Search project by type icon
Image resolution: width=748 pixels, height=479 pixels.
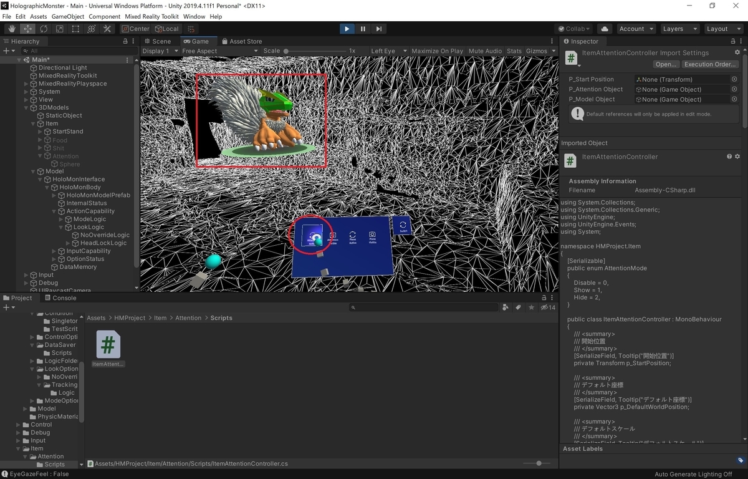click(505, 307)
